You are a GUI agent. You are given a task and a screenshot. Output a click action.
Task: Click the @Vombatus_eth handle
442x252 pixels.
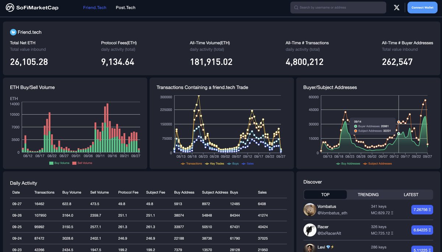click(332, 213)
